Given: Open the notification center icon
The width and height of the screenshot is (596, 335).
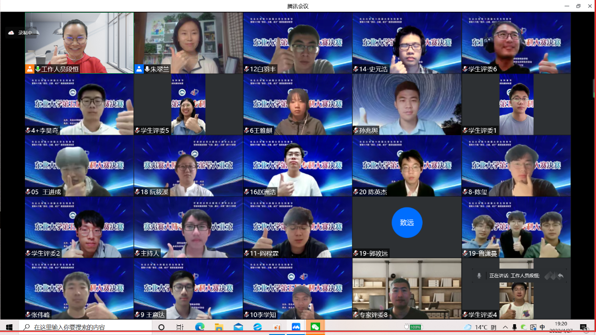Looking at the screenshot, I should click(583, 327).
